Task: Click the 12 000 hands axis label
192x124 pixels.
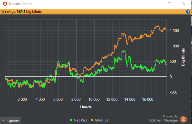Action: coord(112,100)
